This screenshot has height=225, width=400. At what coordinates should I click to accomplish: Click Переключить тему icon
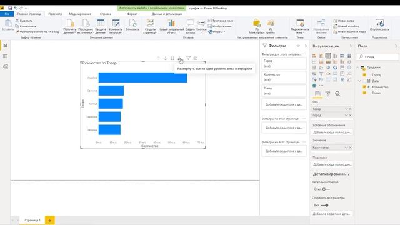tap(300, 23)
